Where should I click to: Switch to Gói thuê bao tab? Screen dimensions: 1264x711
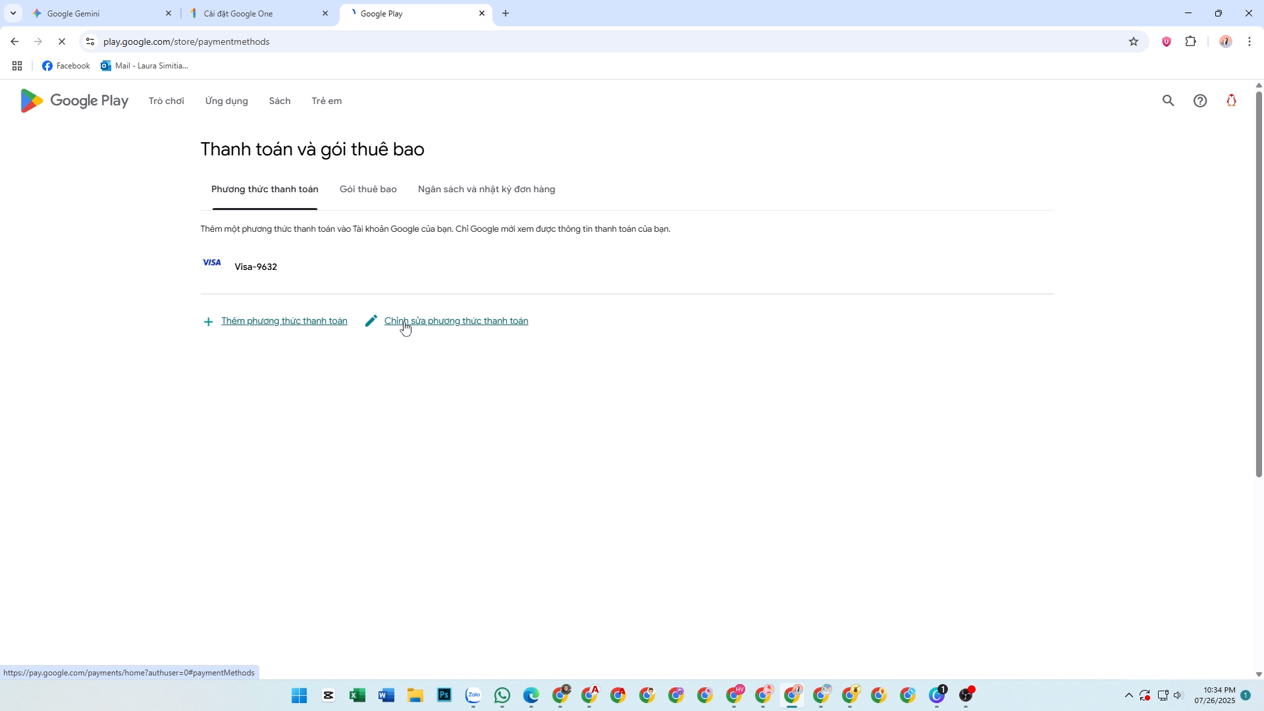click(x=368, y=190)
